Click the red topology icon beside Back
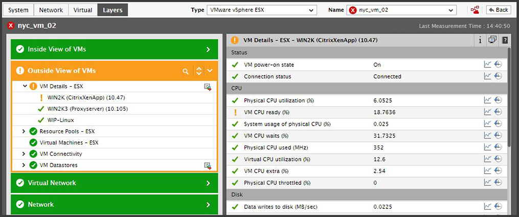 pyautogui.click(x=475, y=10)
